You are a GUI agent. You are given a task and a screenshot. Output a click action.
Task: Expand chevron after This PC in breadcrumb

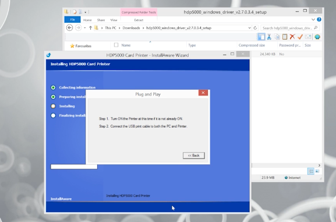(x=120, y=28)
